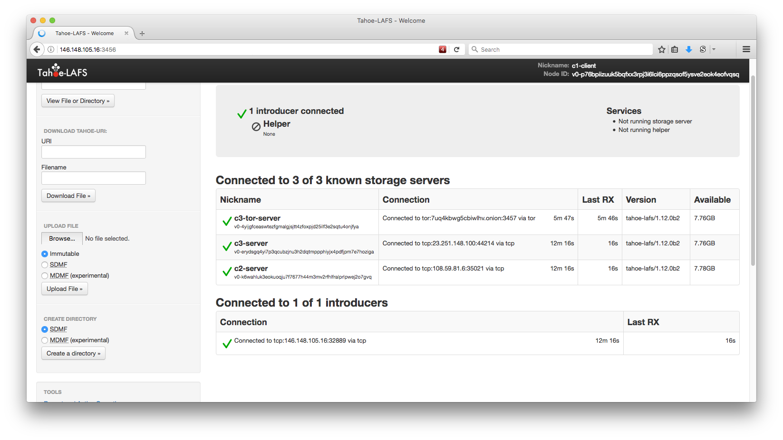Image resolution: width=783 pixels, height=440 pixels.
Task: Click 'Not running helper' text
Action: point(644,130)
